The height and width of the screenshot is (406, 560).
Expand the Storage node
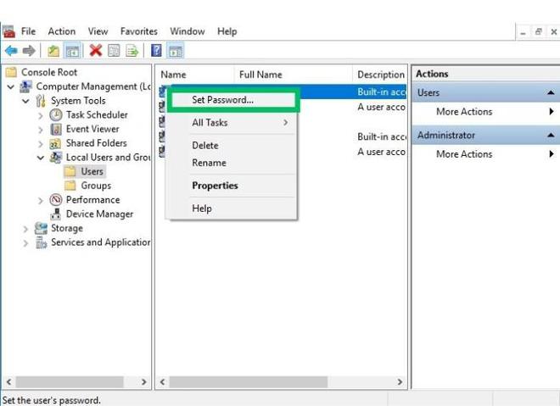click(x=25, y=229)
